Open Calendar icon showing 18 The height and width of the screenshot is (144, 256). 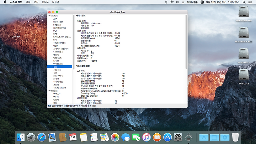pyautogui.click(x=73, y=137)
